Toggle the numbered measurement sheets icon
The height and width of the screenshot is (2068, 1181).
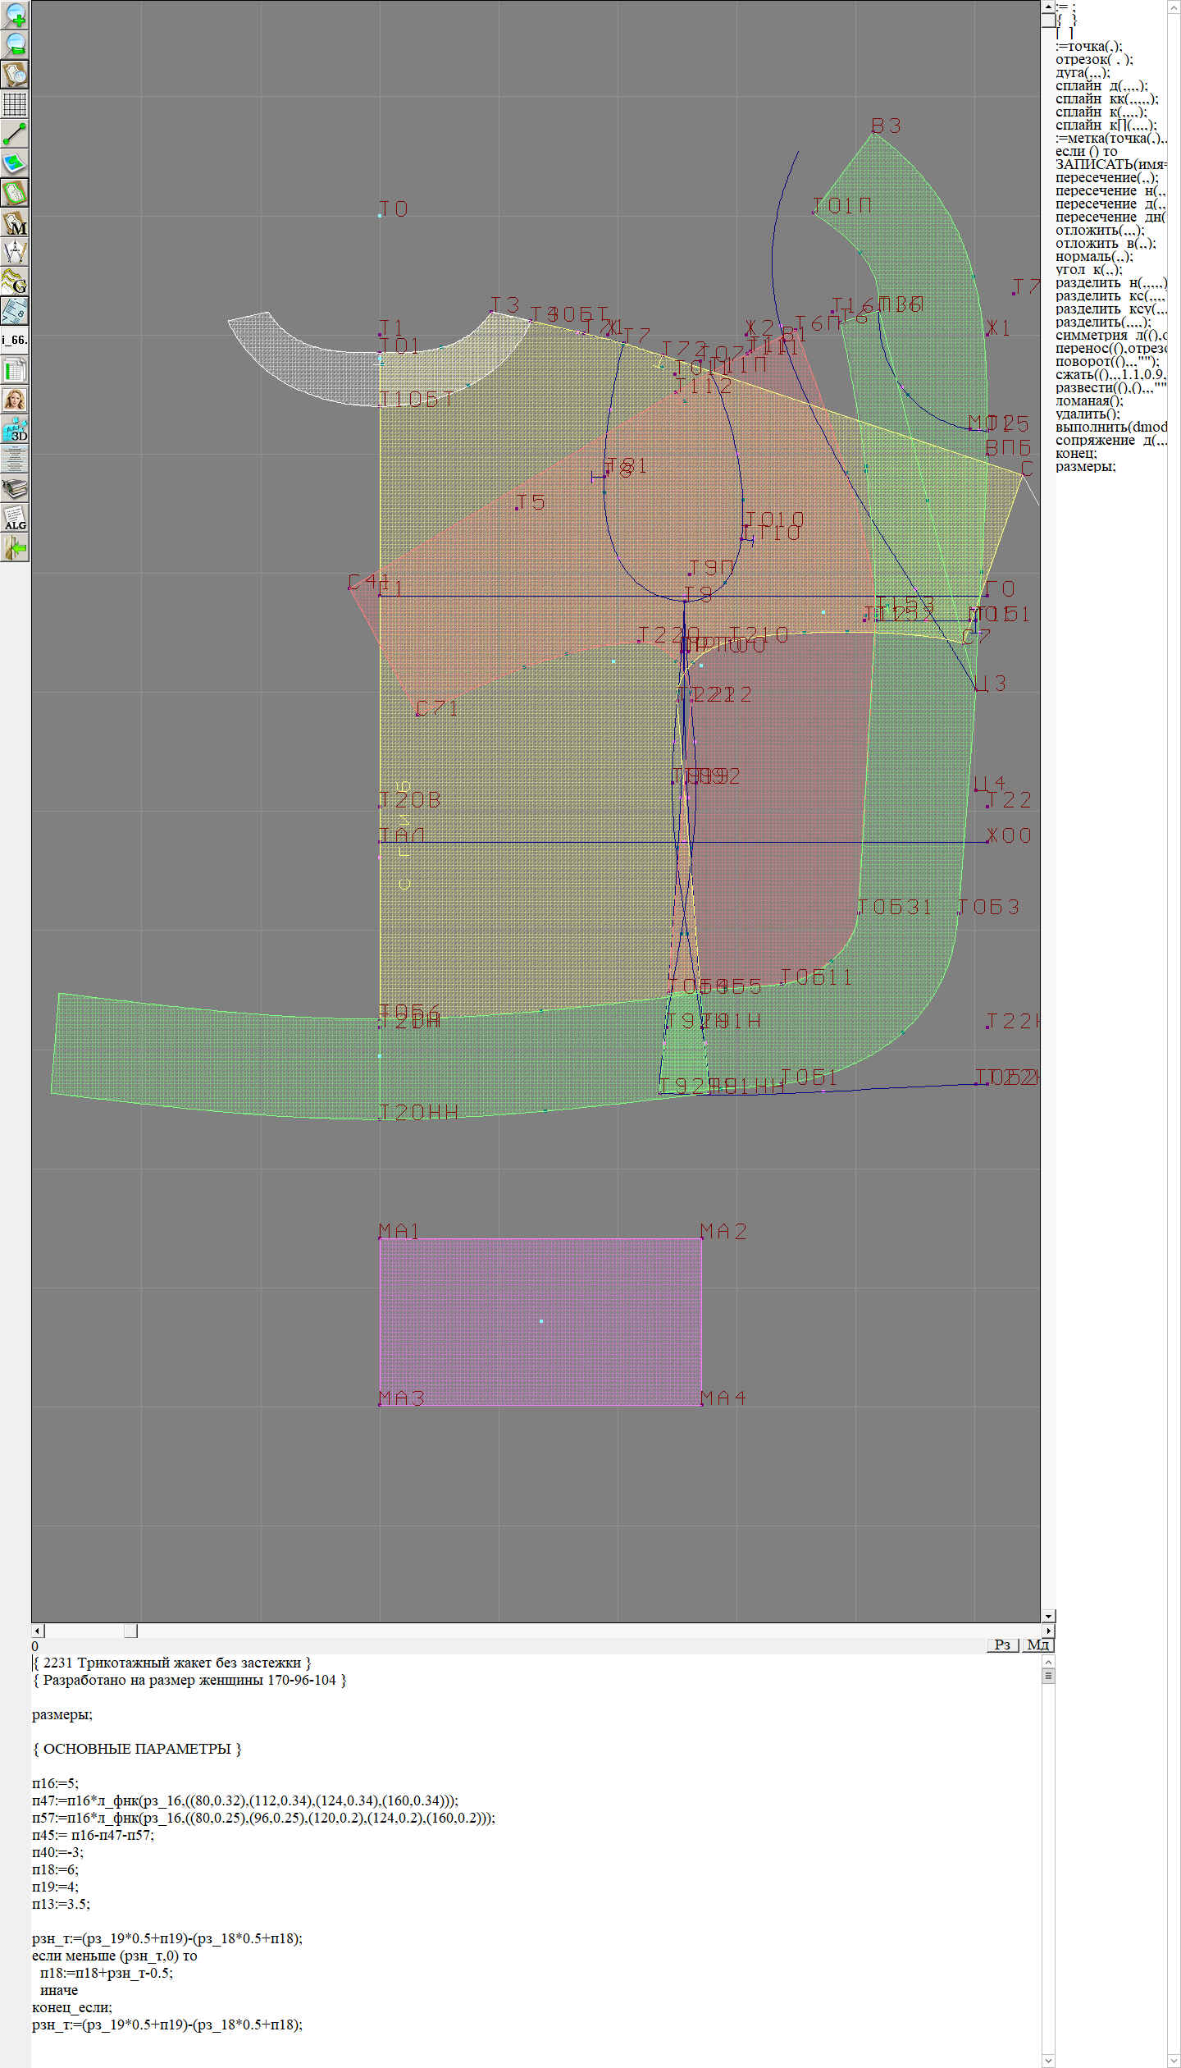coord(15,311)
